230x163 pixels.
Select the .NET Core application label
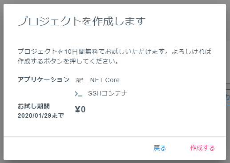pyautogui.click(x=104, y=80)
